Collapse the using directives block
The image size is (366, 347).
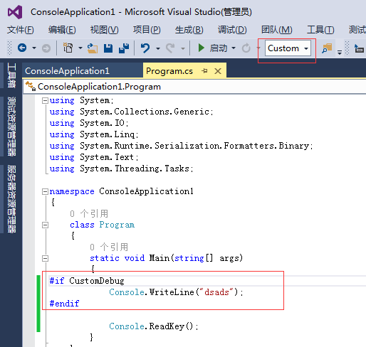click(45, 101)
